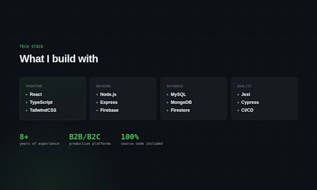
Task: Click the green bullet next to Jest
Action: tap(238, 94)
